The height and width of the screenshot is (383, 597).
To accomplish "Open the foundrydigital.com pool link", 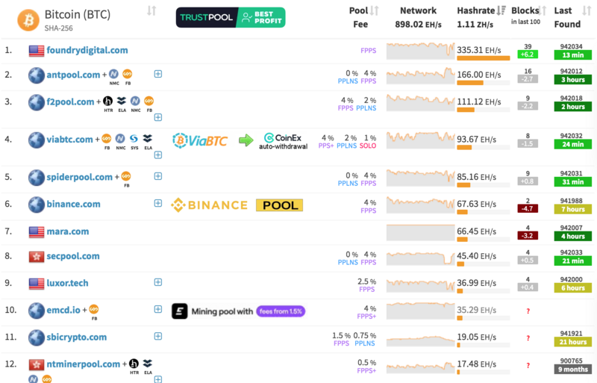I will [x=87, y=50].
